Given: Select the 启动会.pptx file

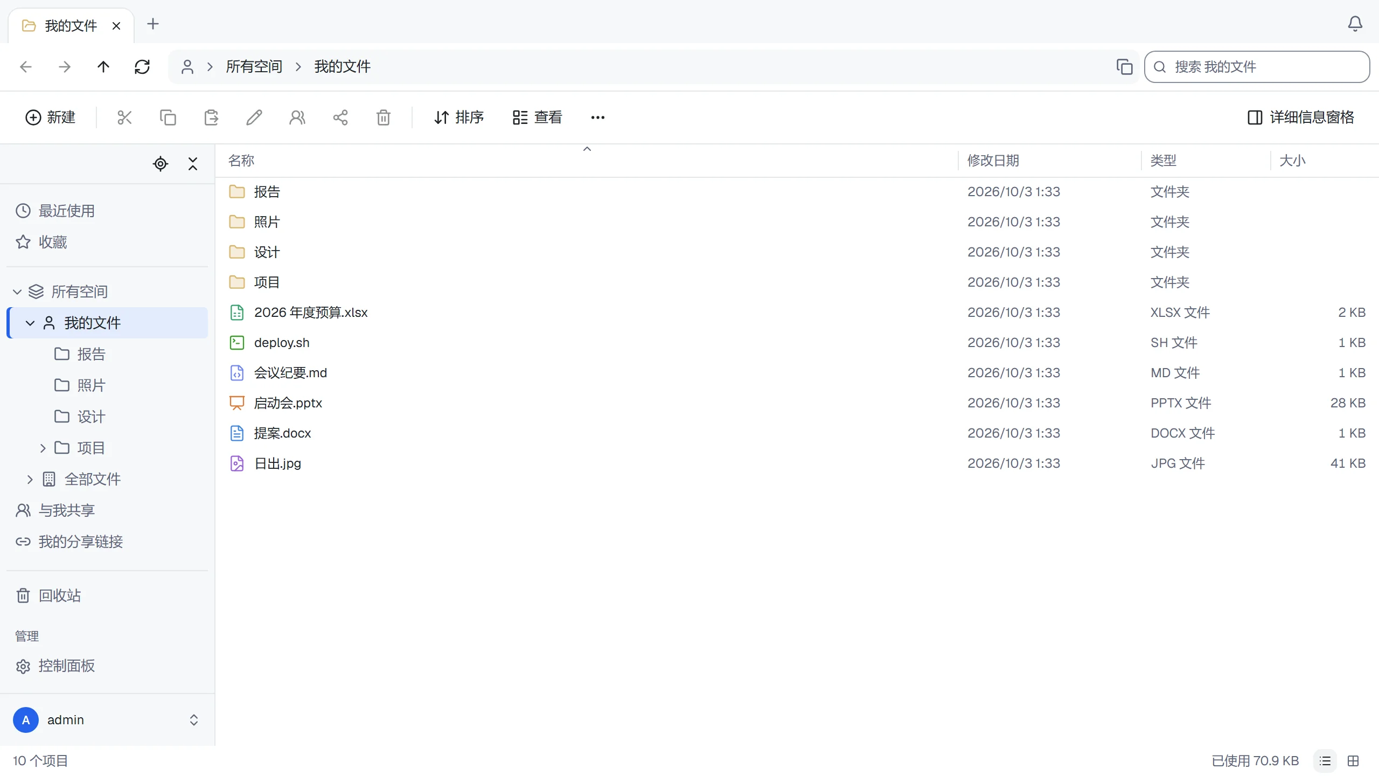Looking at the screenshot, I should coord(797,403).
